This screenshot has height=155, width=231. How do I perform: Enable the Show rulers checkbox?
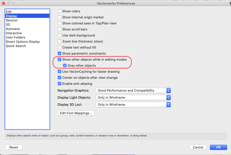point(60,11)
